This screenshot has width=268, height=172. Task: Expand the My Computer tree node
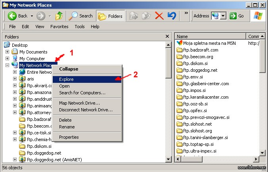coord(7,59)
